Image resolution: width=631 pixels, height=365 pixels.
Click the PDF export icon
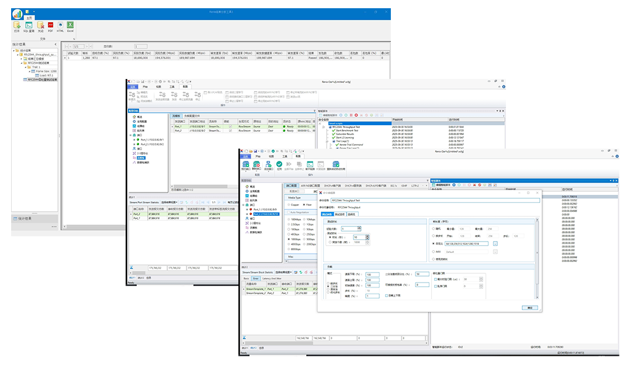(50, 26)
